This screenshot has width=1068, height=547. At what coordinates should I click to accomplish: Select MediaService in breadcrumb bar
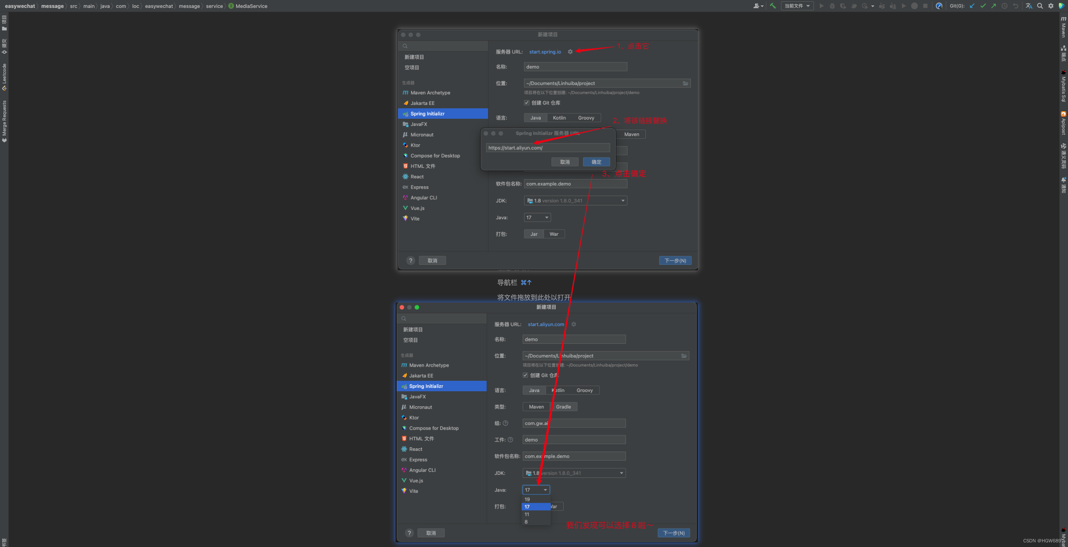[x=248, y=6]
